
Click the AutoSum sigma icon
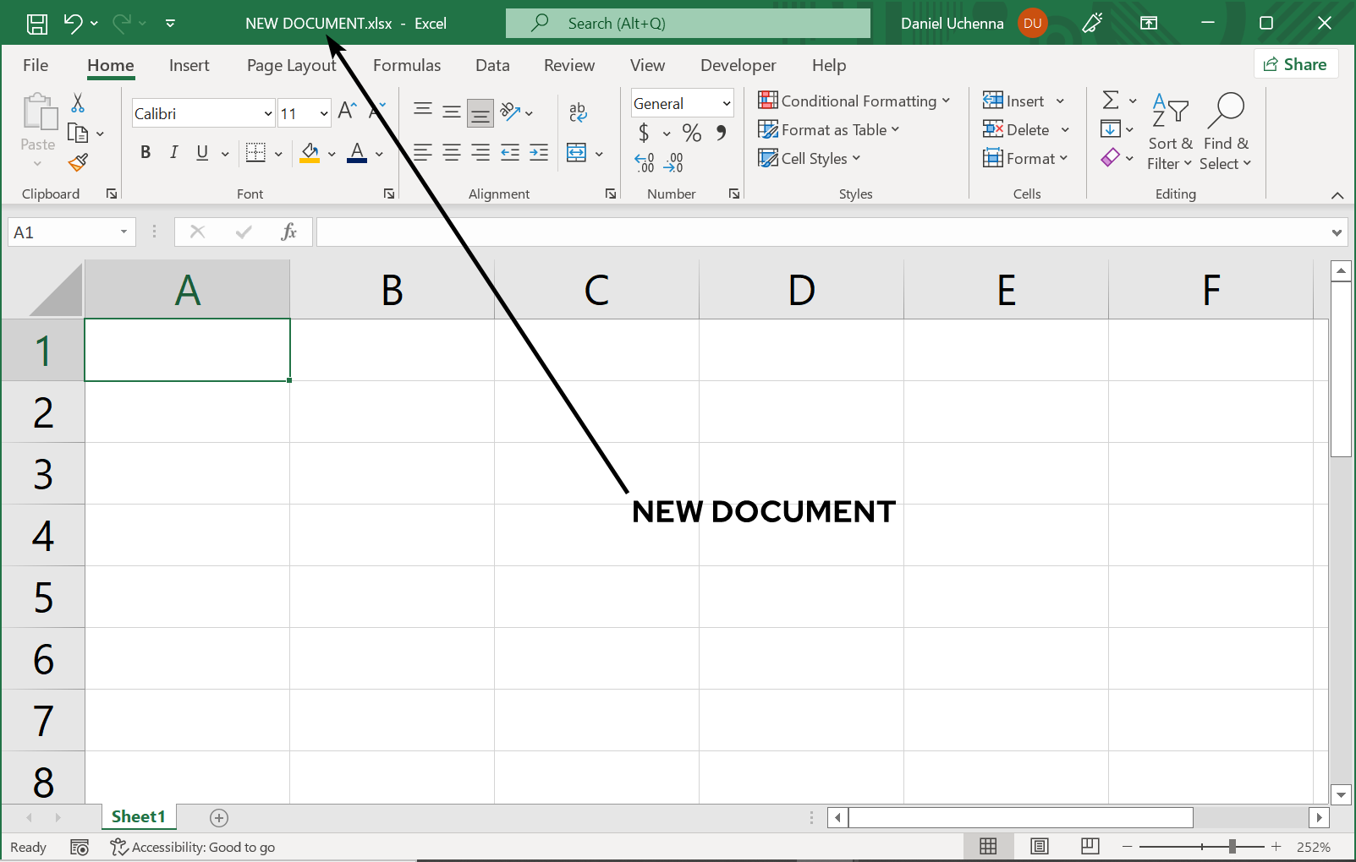tap(1111, 101)
